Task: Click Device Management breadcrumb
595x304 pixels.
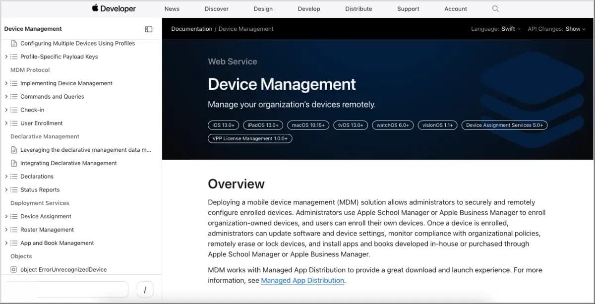Action: tap(246, 29)
